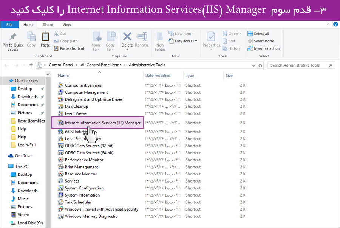
Task: Select the Defragment and Optimize Drives icon
Action: pos(61,99)
